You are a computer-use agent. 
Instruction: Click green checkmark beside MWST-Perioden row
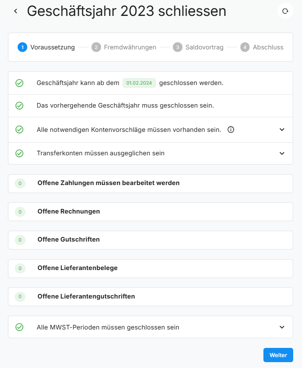coord(19,327)
